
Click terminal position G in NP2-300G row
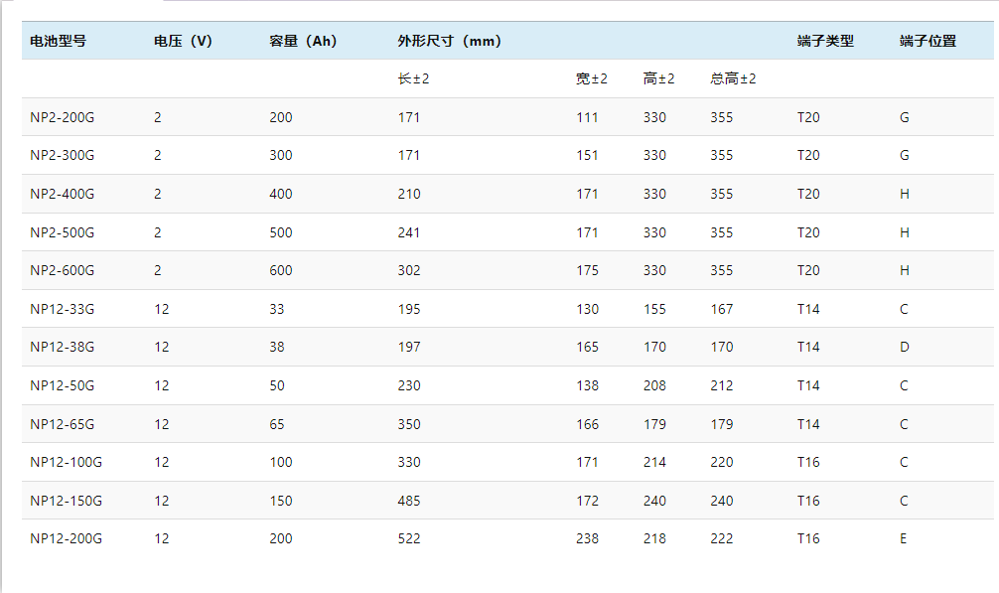point(905,155)
